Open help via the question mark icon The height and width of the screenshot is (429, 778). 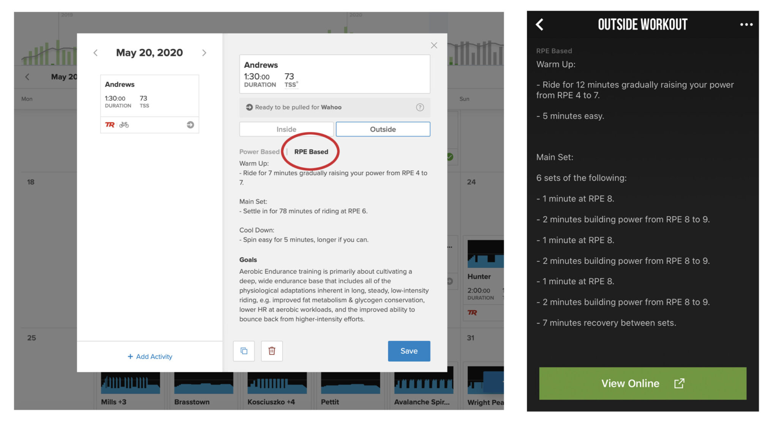point(420,107)
